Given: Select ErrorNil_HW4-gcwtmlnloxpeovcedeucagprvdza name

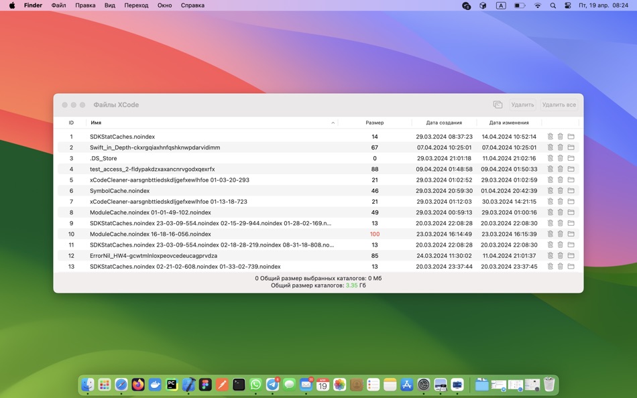Looking at the screenshot, I should pyautogui.click(x=154, y=256).
